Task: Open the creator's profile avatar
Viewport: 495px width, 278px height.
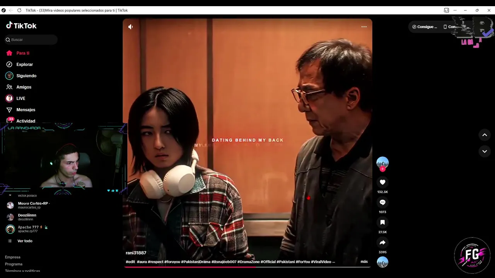Action: (382, 163)
